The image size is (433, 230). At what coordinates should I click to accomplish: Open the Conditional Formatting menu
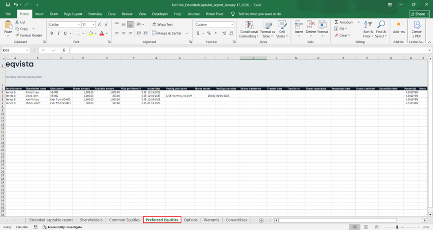point(249,29)
